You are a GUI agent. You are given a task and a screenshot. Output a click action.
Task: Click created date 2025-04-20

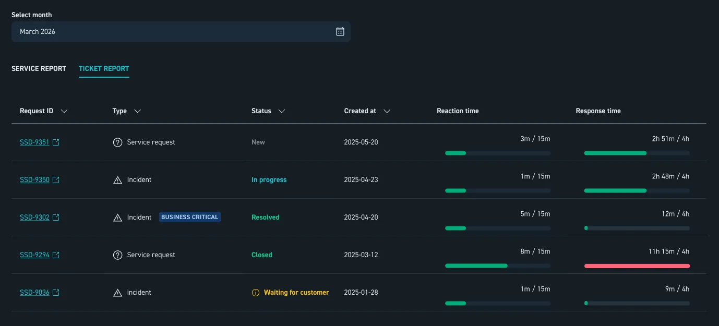tap(361, 218)
